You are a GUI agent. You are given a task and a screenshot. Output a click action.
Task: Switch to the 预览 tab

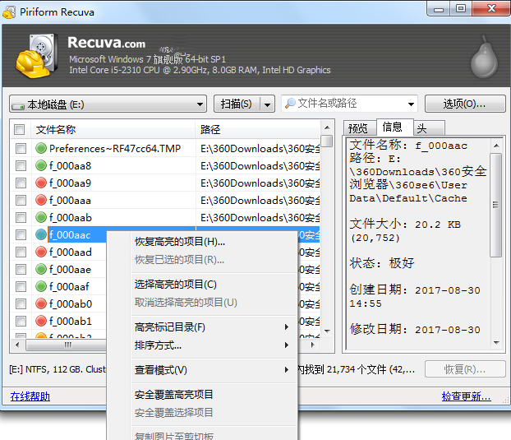pos(358,128)
